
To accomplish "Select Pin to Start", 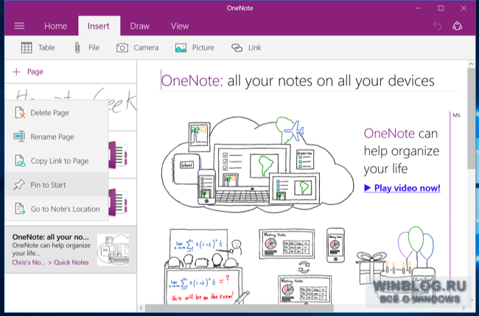I will point(57,184).
